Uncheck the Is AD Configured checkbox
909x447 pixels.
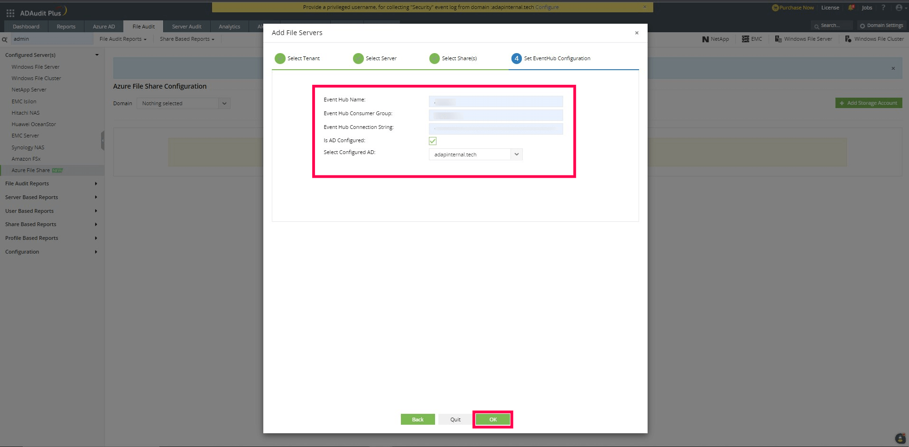click(x=432, y=140)
